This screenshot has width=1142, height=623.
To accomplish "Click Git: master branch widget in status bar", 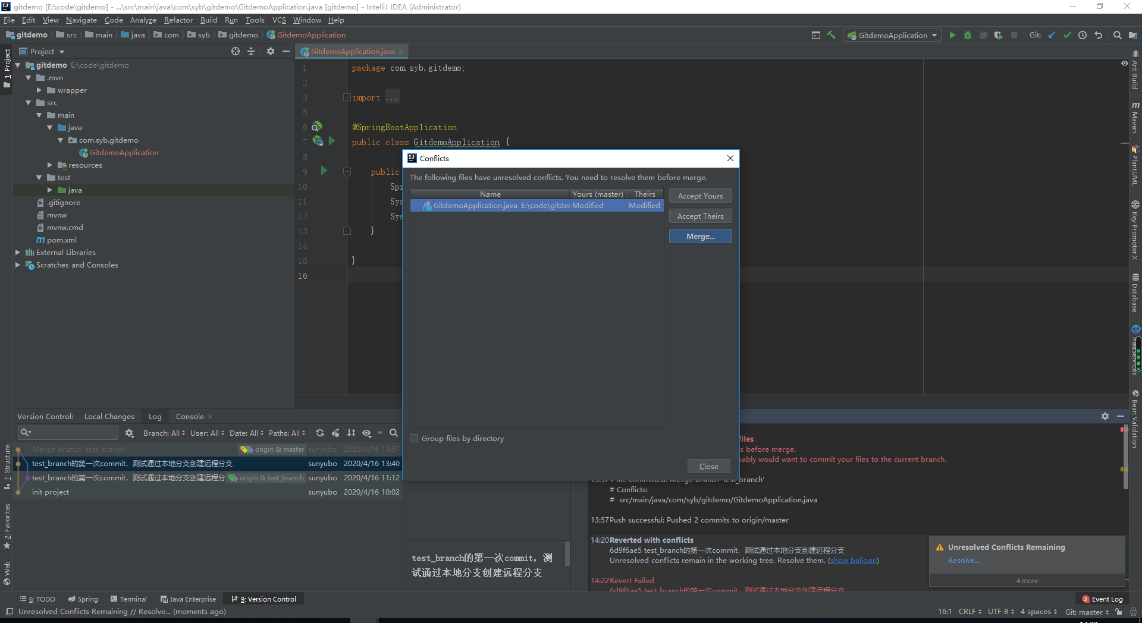I will pos(1086,611).
